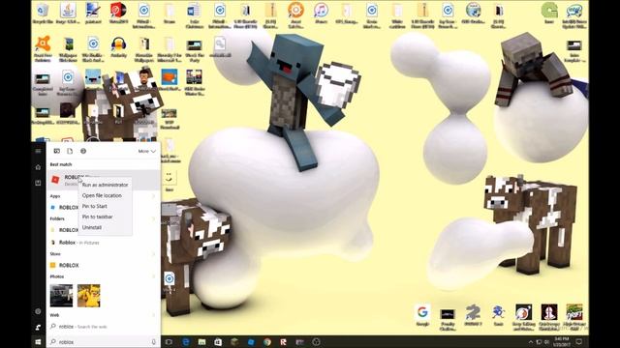Open the notebook icon in search sidebar

[38, 183]
